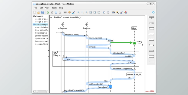Click the person with speech bubble icon
188x95 pixels.
pyautogui.click(x=122, y=12)
